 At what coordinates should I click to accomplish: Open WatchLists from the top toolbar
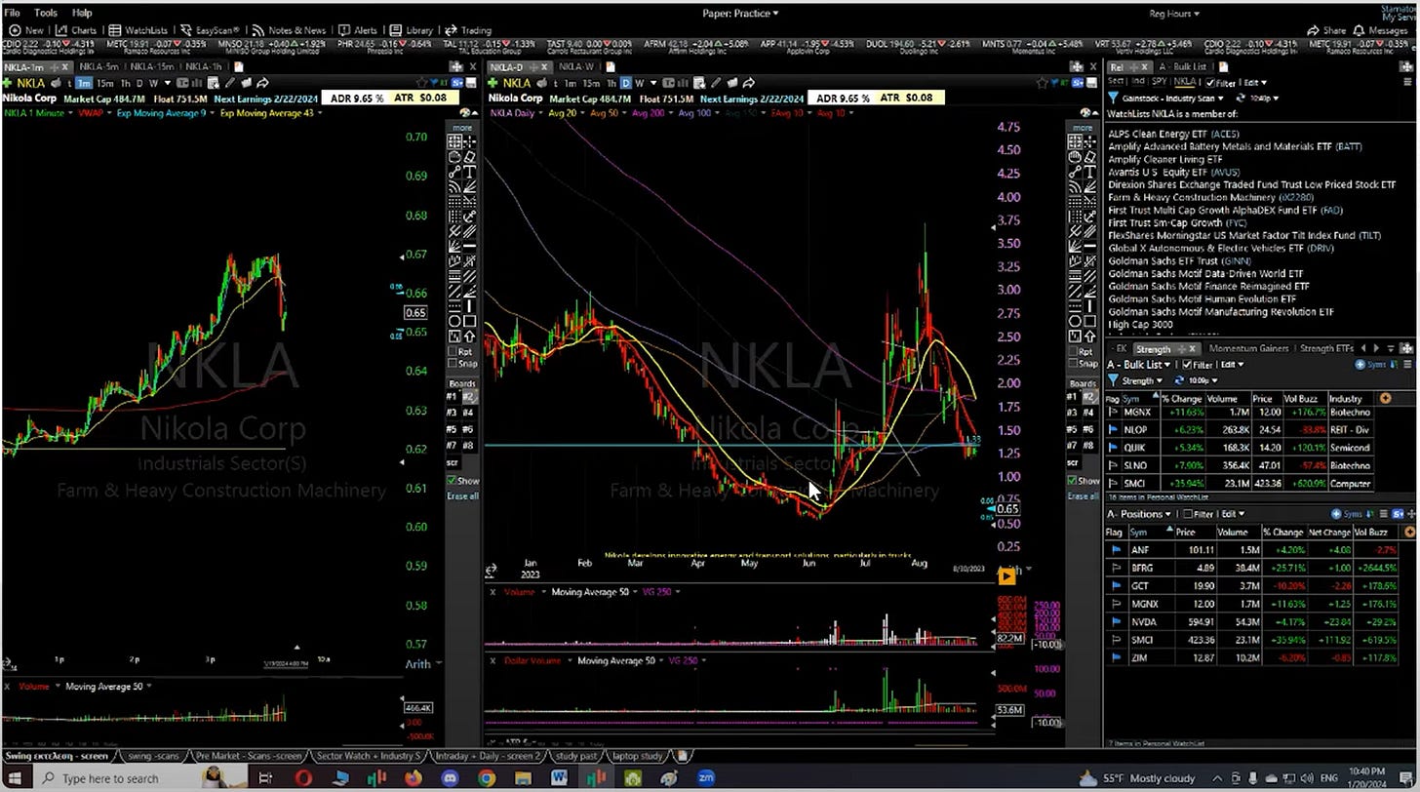138,30
